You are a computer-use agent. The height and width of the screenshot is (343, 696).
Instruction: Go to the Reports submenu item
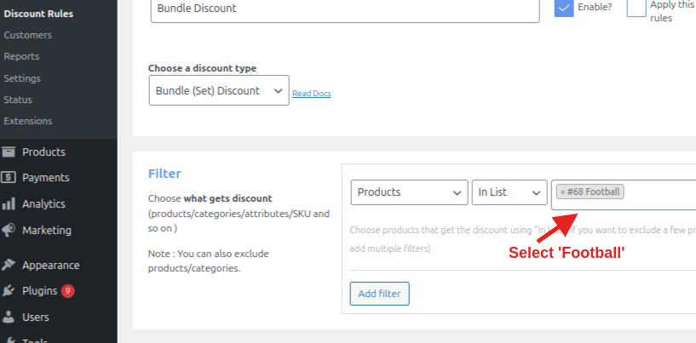(22, 56)
